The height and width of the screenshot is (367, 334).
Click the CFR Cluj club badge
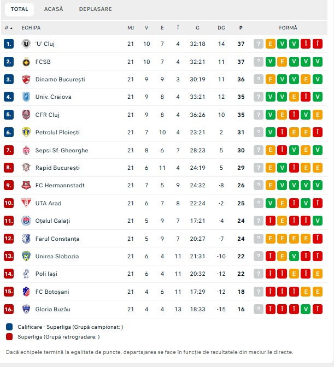pos(26,115)
